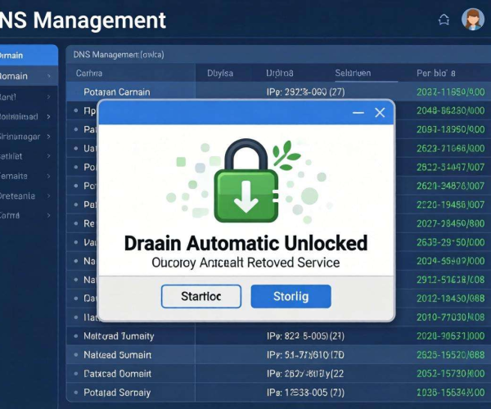Image resolution: width=491 pixels, height=409 pixels.
Task: Click the green padlock download icon
Action: click(246, 181)
